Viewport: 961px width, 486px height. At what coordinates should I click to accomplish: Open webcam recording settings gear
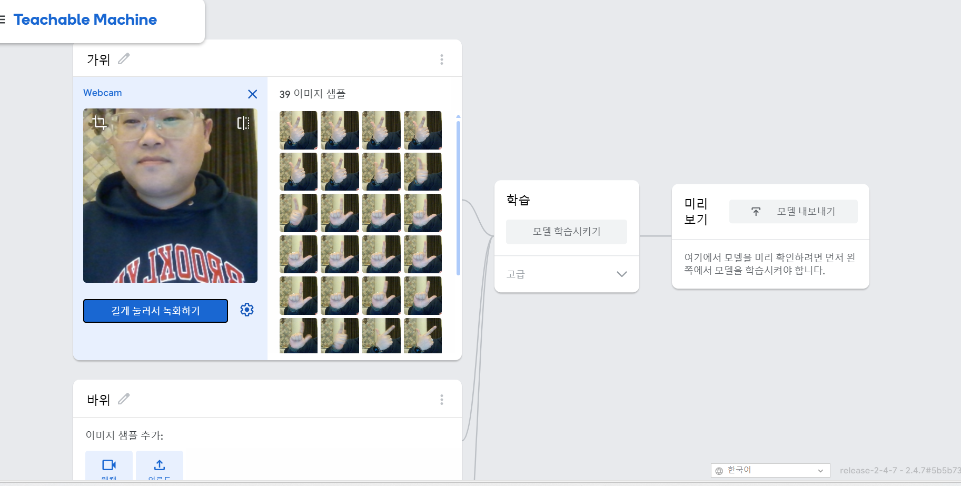[x=247, y=310]
